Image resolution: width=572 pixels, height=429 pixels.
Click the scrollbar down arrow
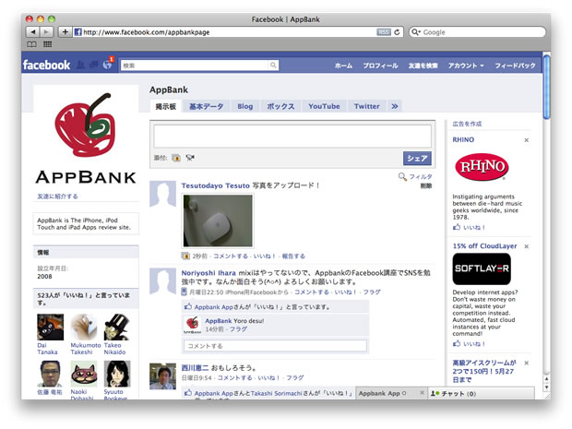(546, 387)
